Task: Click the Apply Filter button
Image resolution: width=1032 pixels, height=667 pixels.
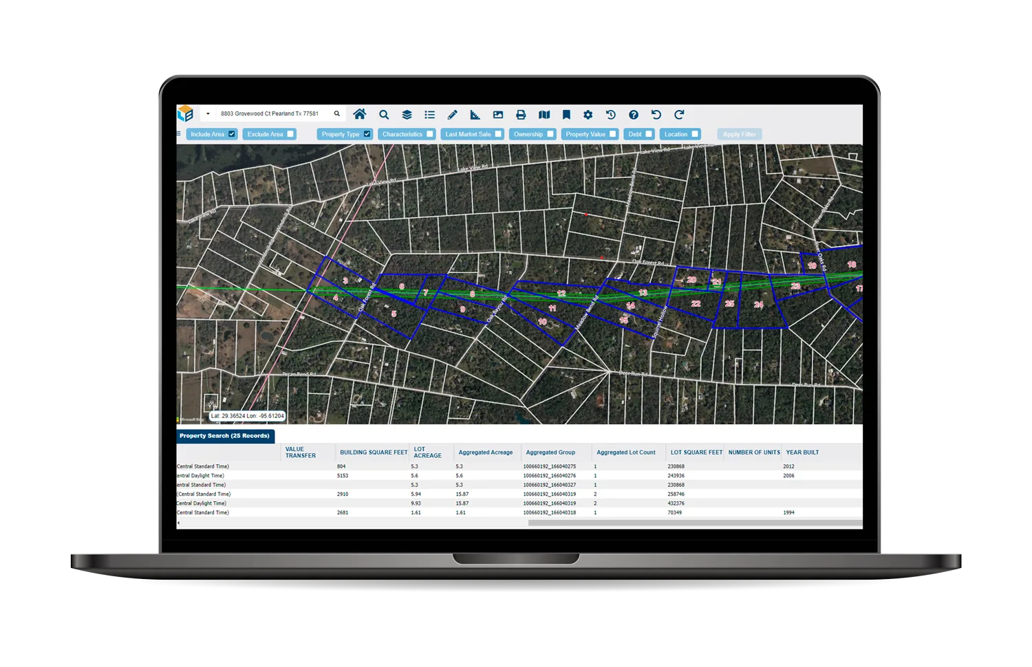Action: point(740,134)
